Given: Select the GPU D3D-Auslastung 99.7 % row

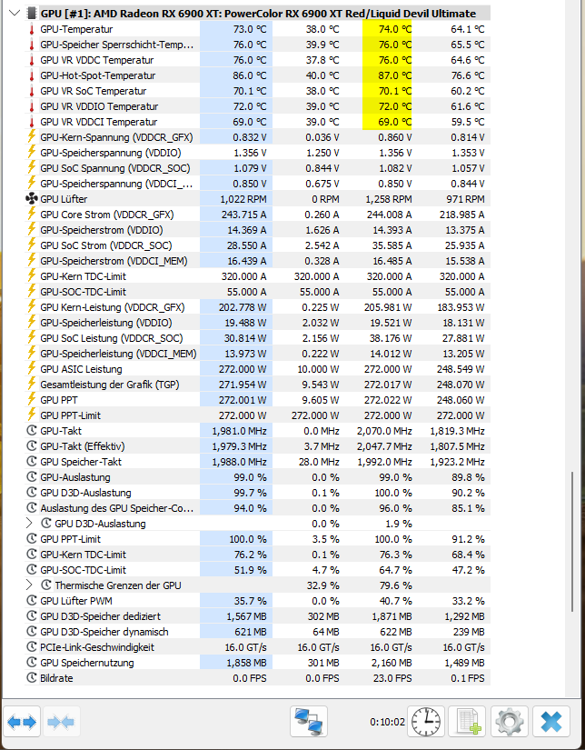Looking at the screenshot, I should click(257, 492).
